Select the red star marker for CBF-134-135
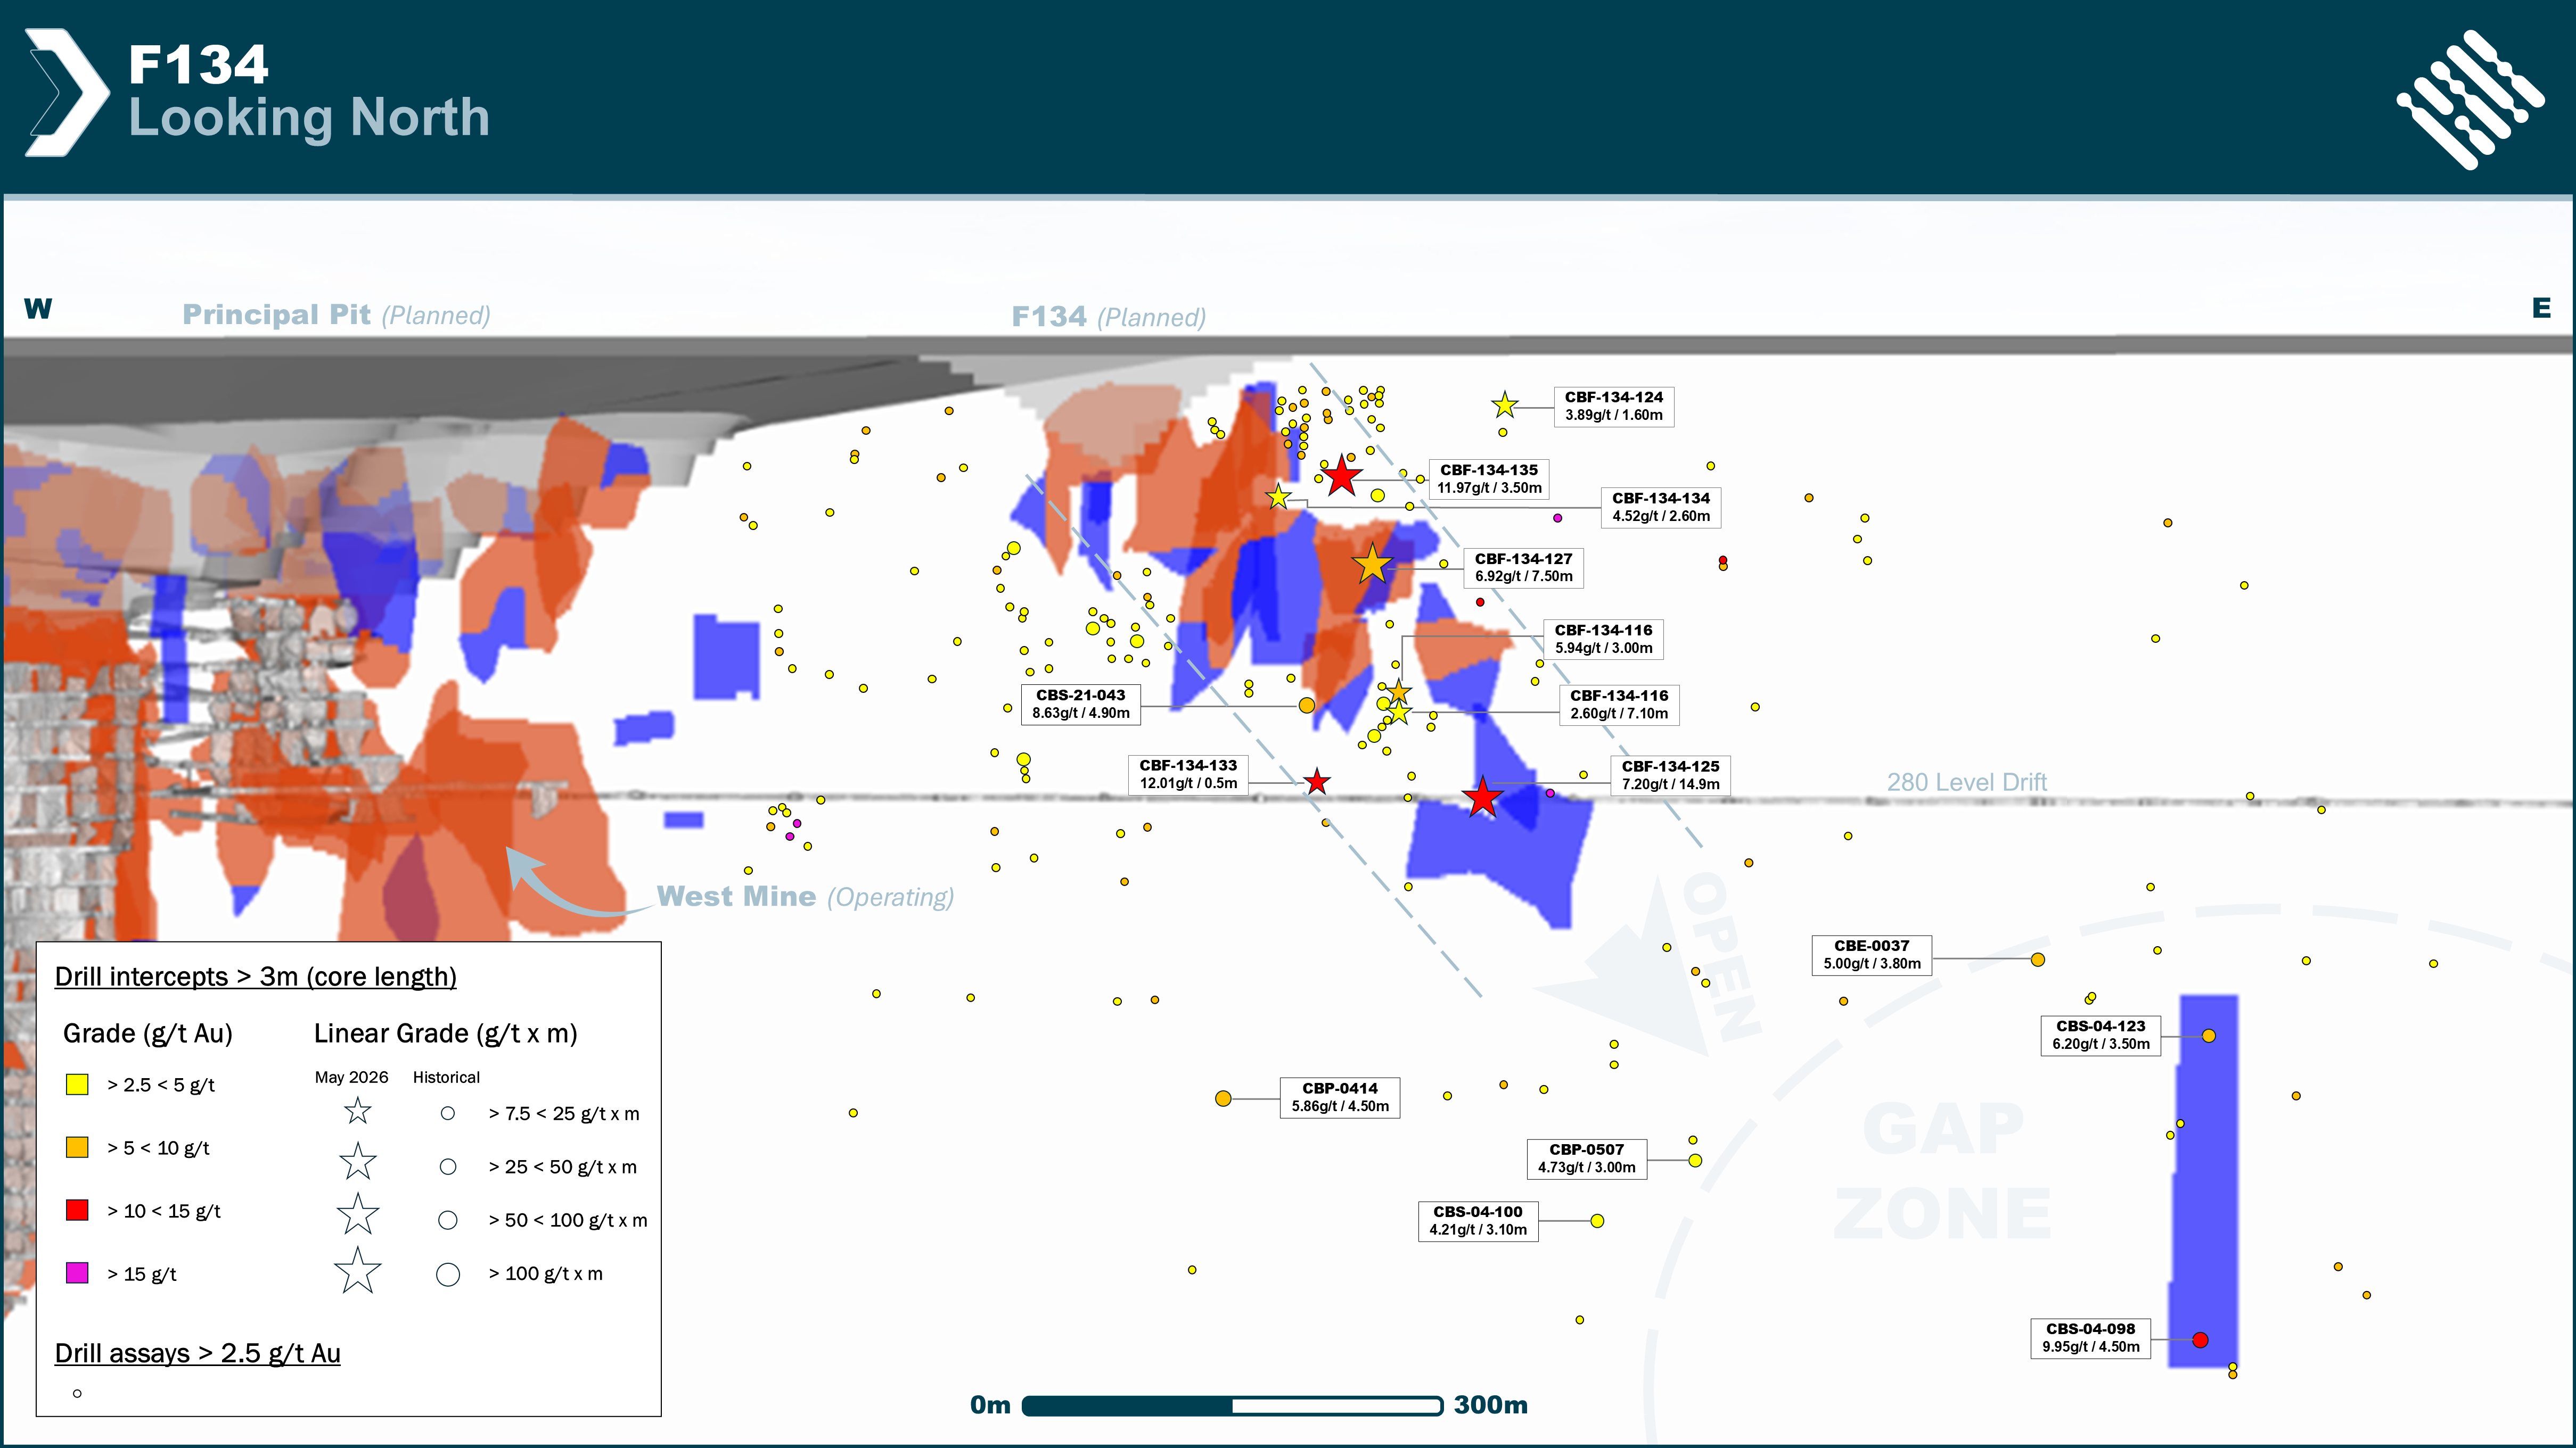Screen dimensions: 2576x1448 click(x=1342, y=476)
